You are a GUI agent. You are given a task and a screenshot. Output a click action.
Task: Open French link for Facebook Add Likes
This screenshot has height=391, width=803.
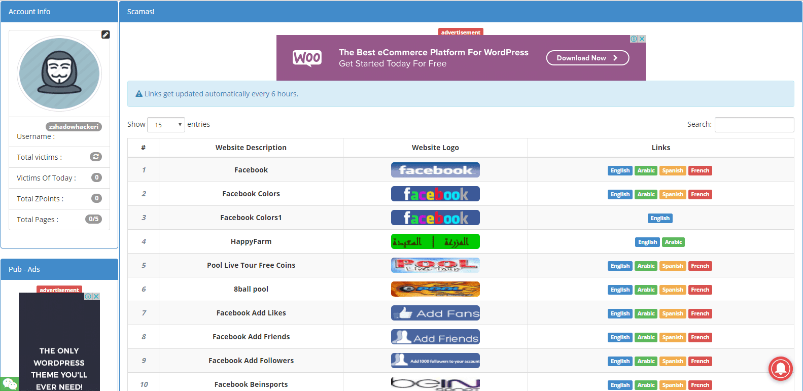click(700, 313)
